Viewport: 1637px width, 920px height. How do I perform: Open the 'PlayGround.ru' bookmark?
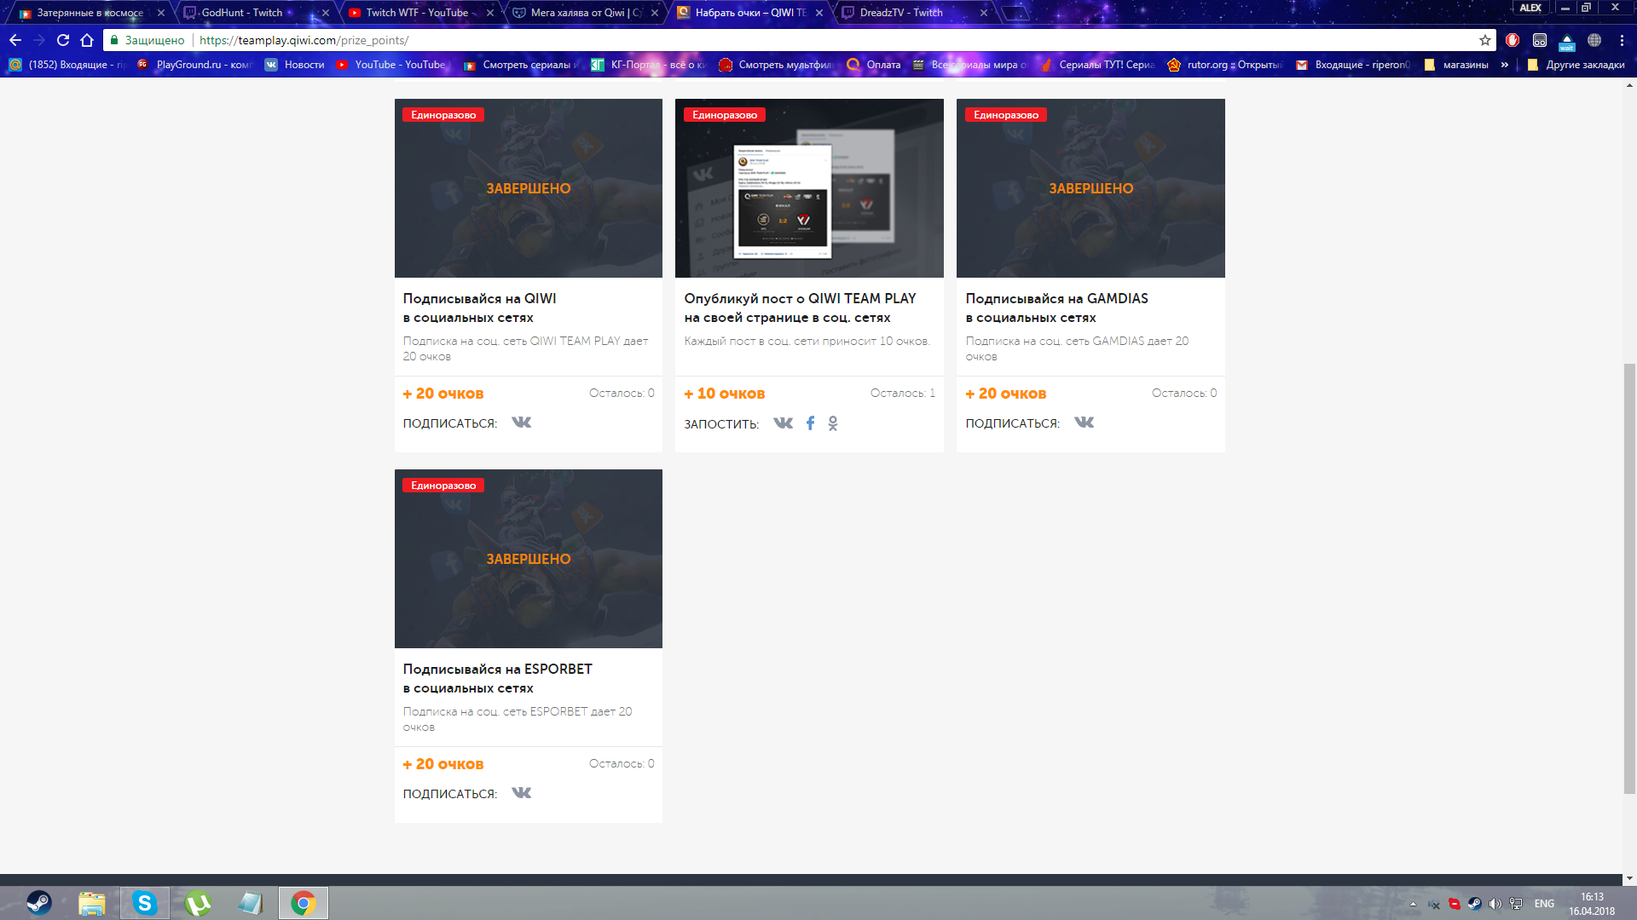[x=194, y=65]
